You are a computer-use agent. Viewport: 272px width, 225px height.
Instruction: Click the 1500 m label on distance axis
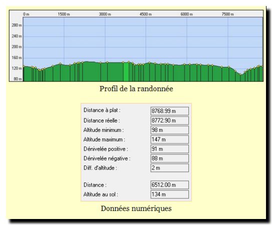tap(64, 14)
